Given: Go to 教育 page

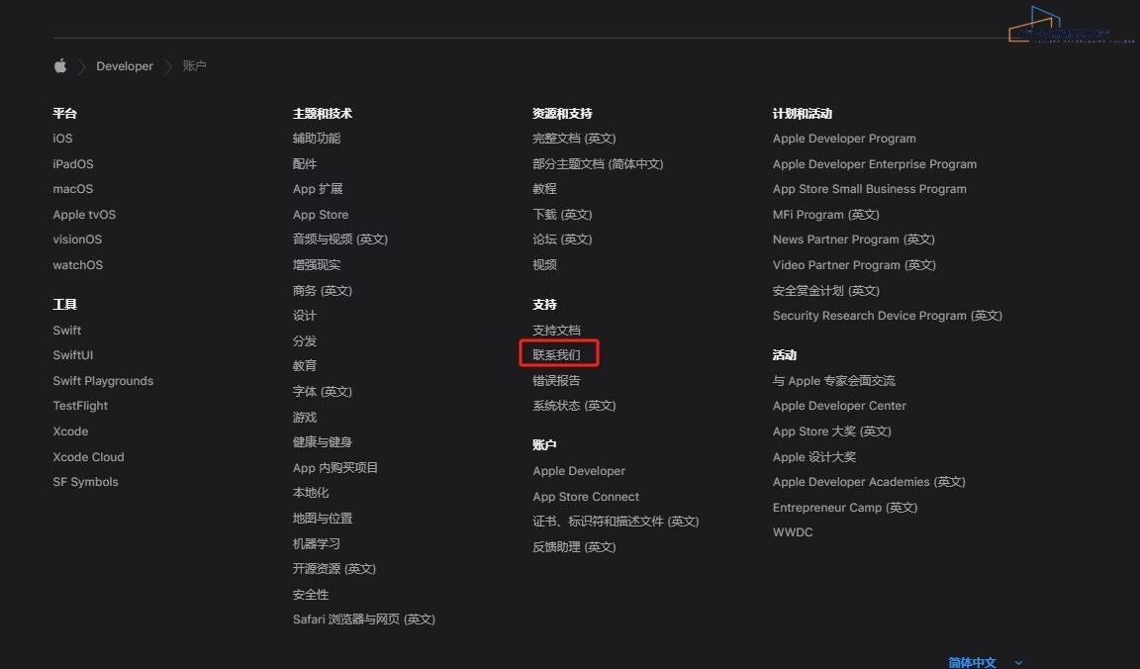Looking at the screenshot, I should [305, 366].
